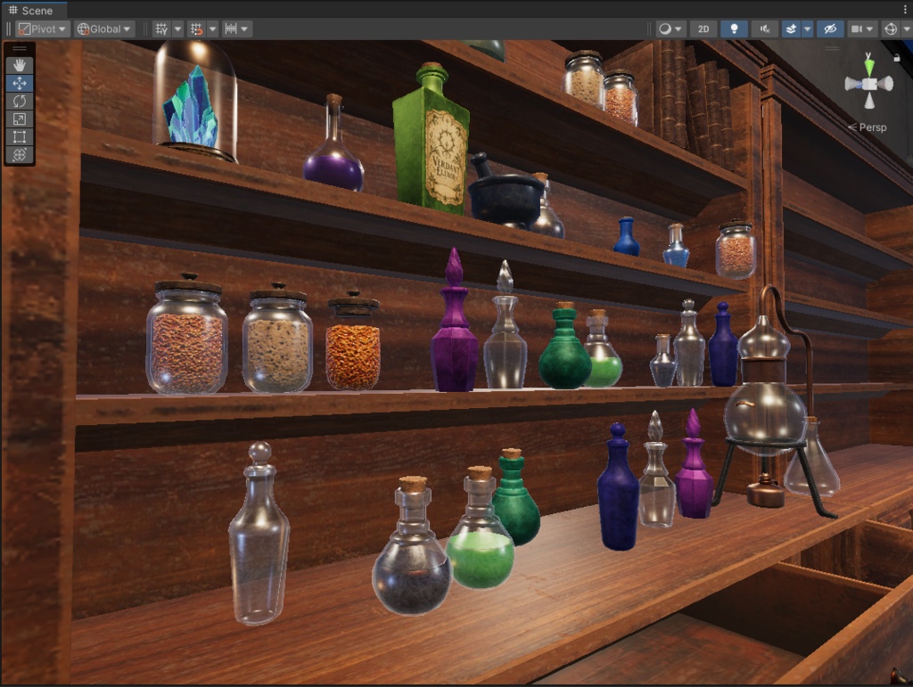This screenshot has width=913, height=687.
Task: Toggle the orientation gizmo rotation lock
Action: click(897, 57)
